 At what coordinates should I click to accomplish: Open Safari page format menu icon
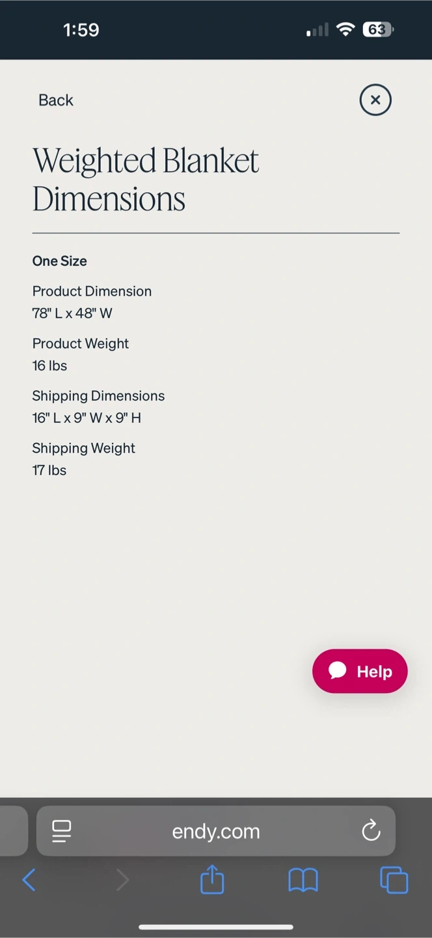[x=62, y=831]
